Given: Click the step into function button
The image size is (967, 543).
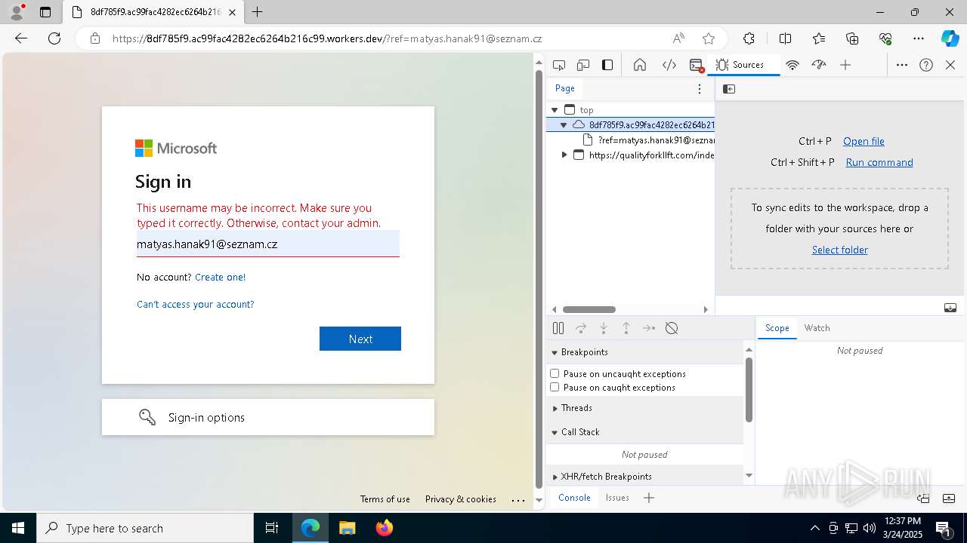Looking at the screenshot, I should [x=604, y=328].
